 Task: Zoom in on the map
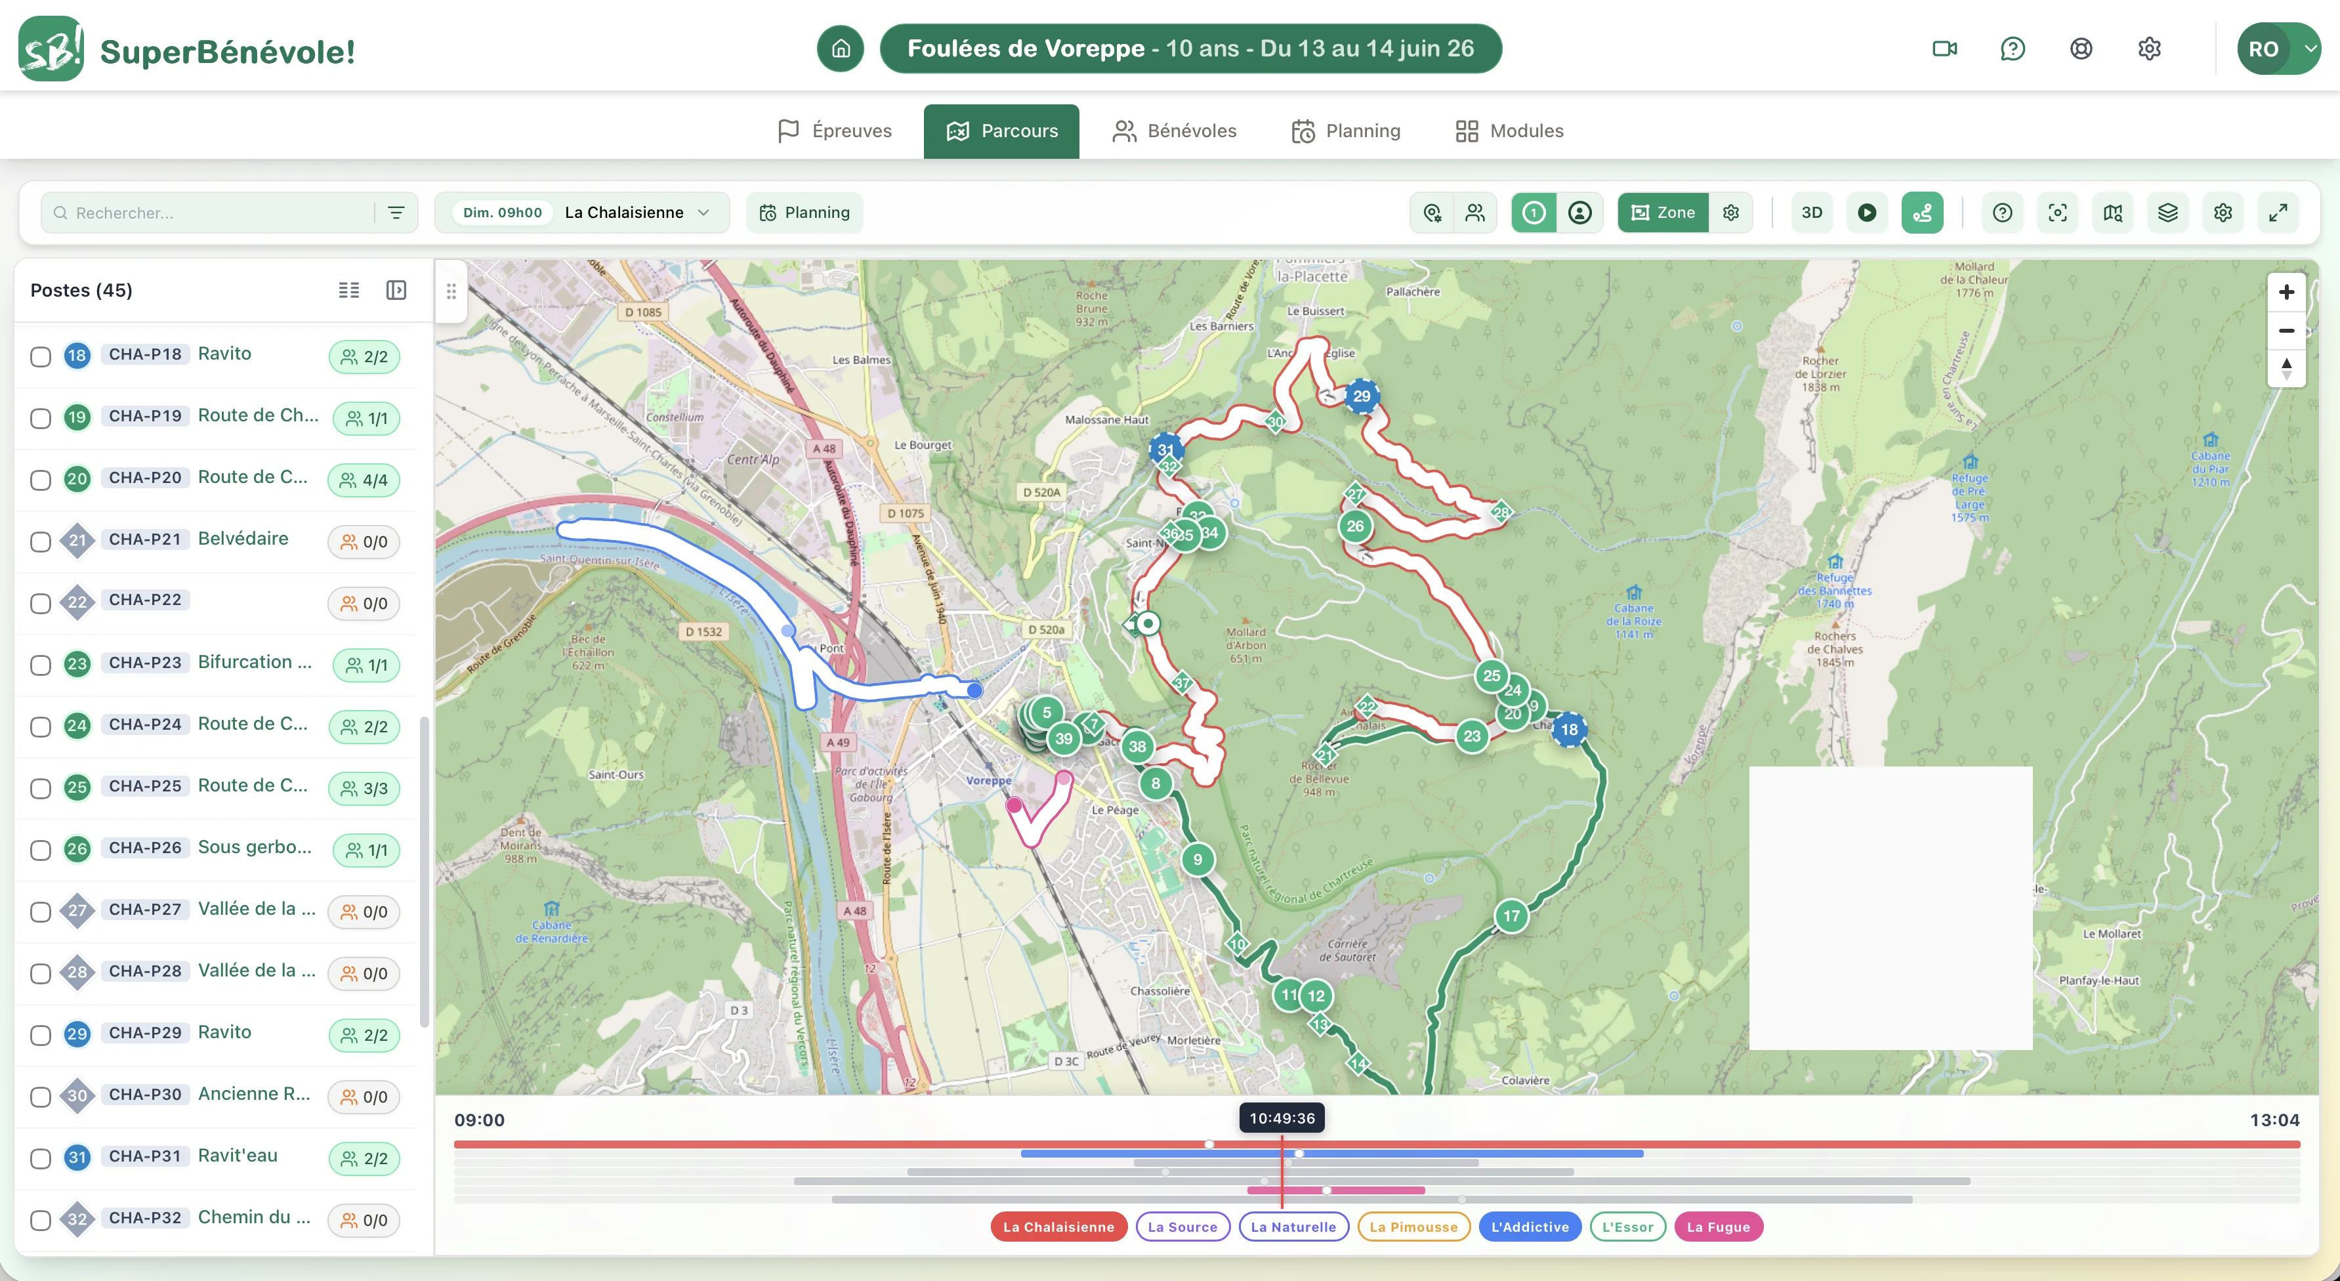(x=2286, y=291)
